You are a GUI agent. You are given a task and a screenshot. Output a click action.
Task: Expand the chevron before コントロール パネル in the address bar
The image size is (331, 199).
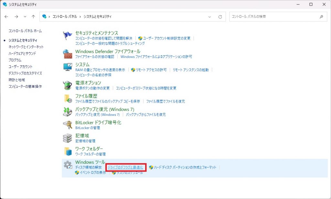(x=49, y=17)
